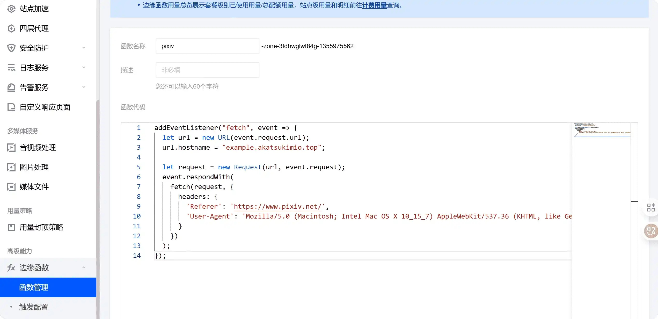
Task: Expand the 告警服务 submenu chevron
Action: [84, 87]
